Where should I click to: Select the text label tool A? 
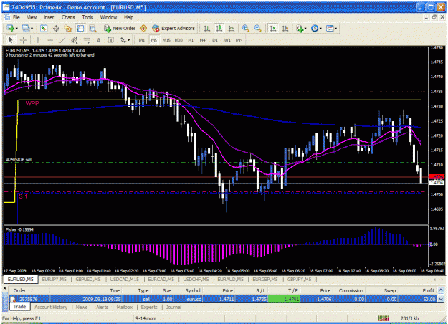(99, 40)
